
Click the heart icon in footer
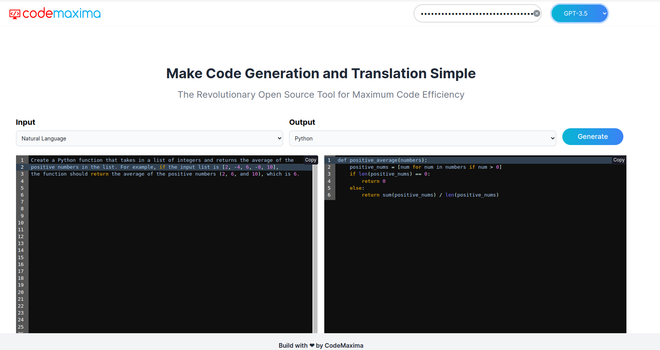[x=312, y=345]
